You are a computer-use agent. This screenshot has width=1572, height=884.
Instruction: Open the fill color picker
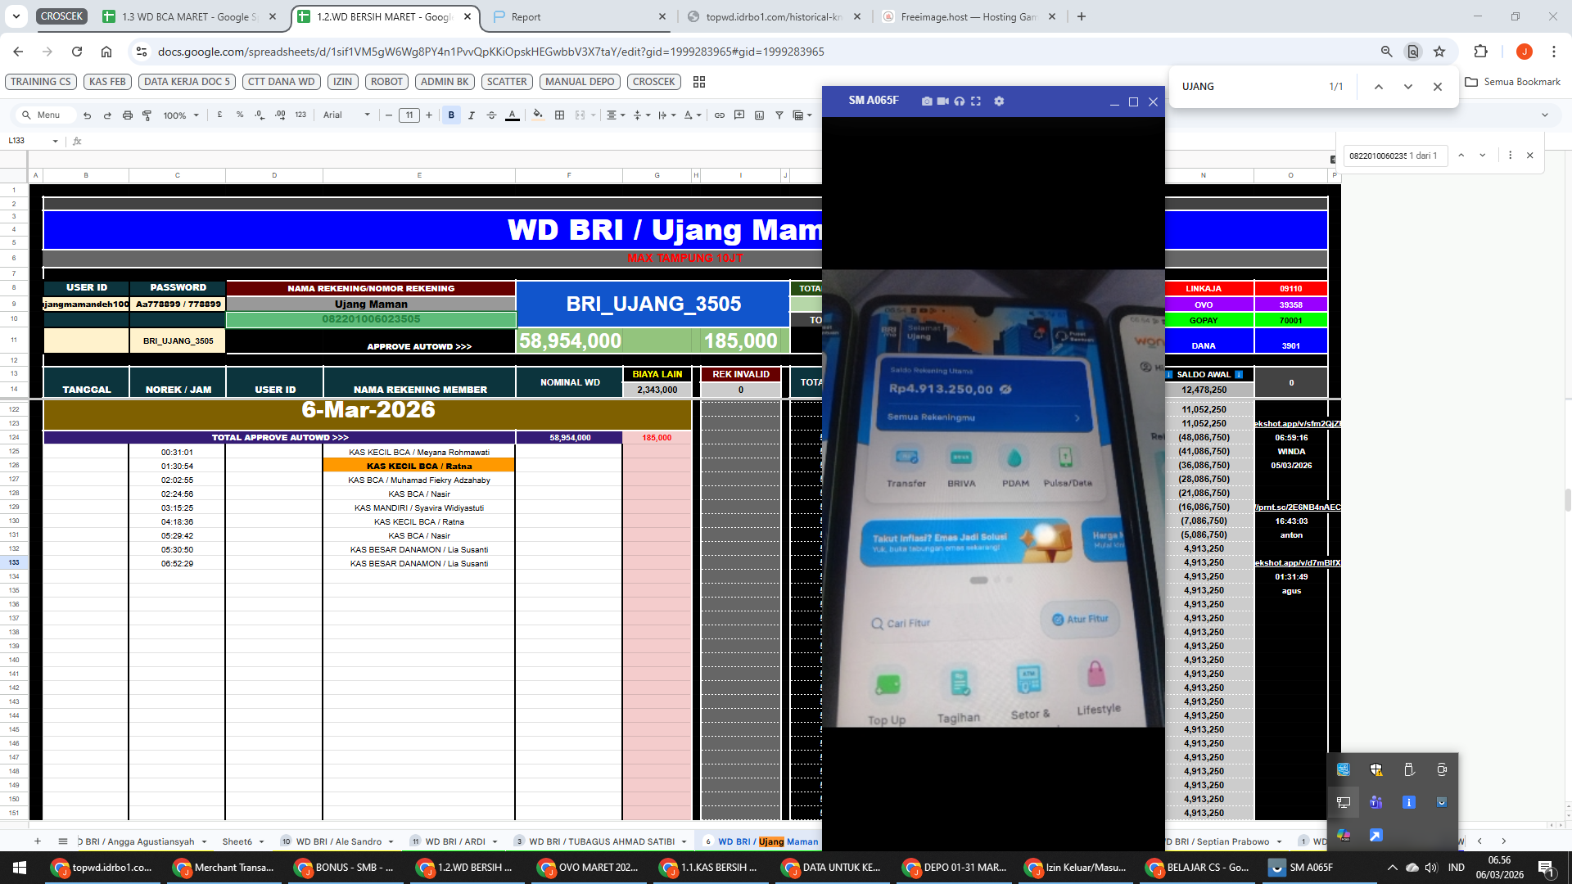point(537,115)
